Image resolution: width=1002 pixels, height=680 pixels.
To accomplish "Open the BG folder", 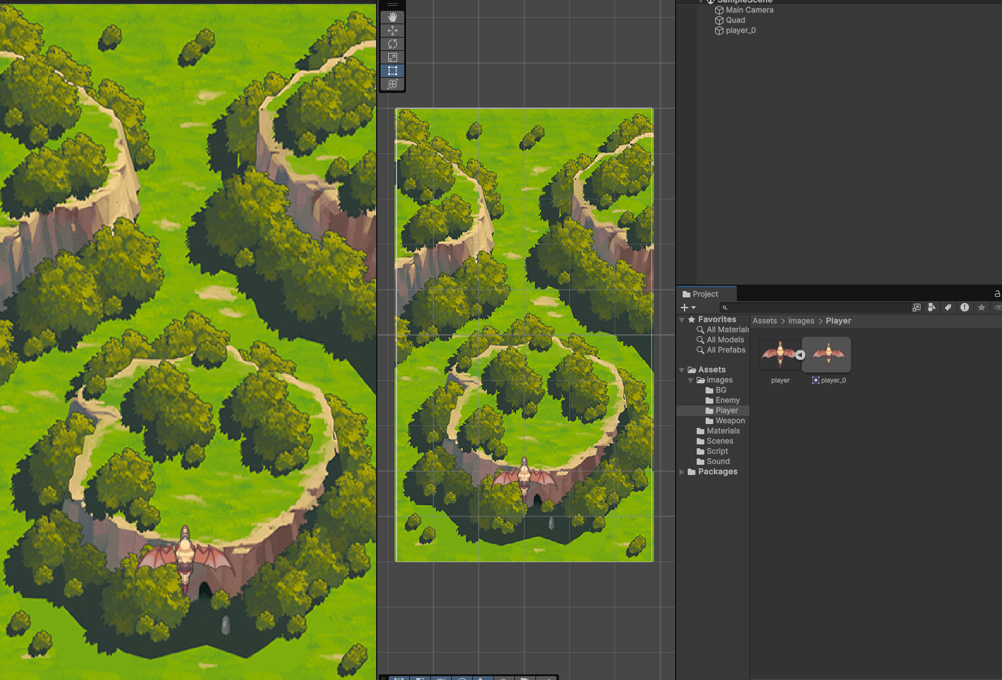I will click(716, 390).
